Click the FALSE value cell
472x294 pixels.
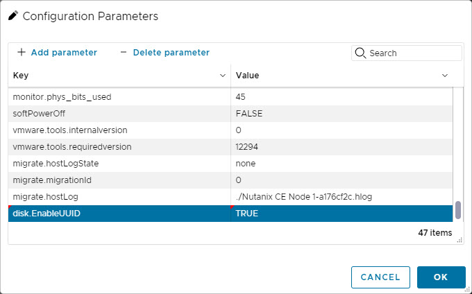pyautogui.click(x=342, y=114)
